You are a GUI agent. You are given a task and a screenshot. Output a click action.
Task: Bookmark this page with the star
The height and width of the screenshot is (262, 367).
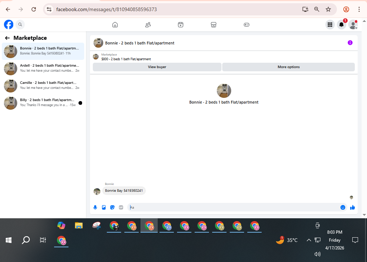[328, 9]
